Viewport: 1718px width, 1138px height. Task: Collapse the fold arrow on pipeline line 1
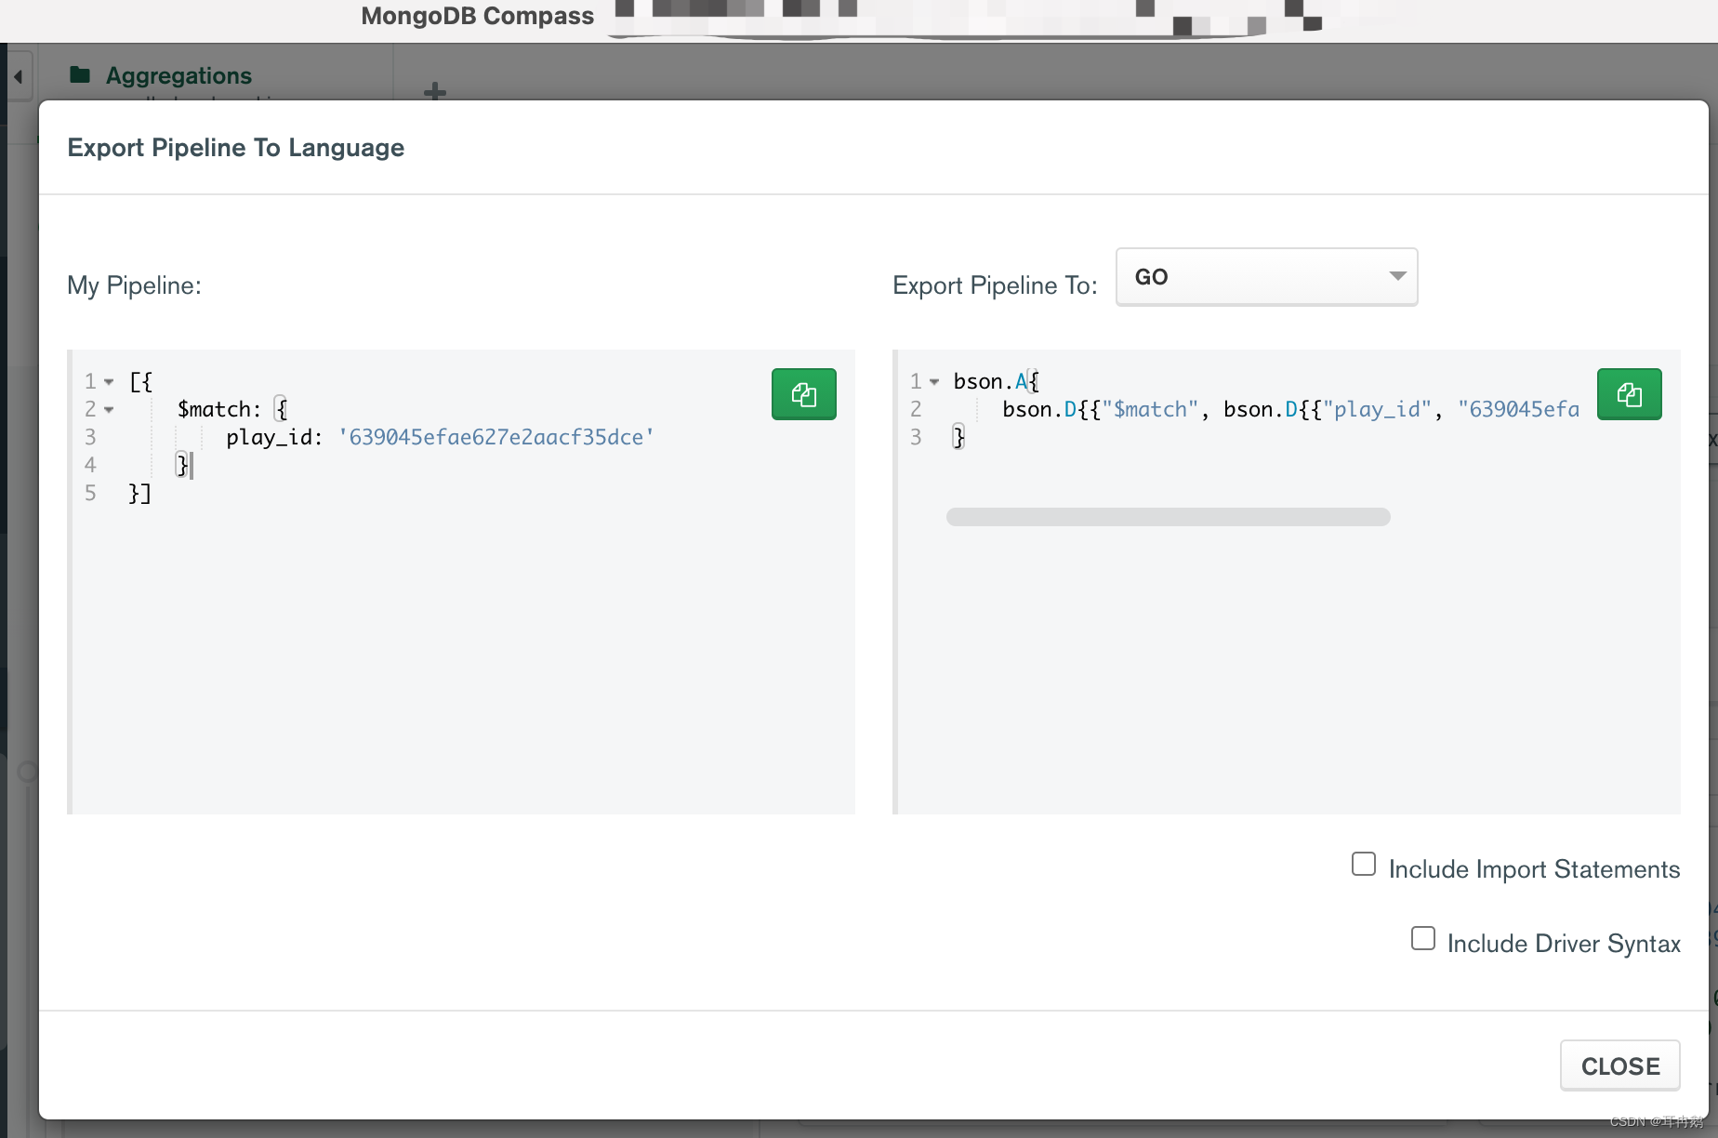click(x=109, y=381)
